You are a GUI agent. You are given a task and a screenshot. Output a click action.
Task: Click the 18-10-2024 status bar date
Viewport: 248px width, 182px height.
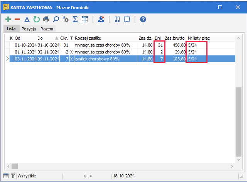[124, 176]
